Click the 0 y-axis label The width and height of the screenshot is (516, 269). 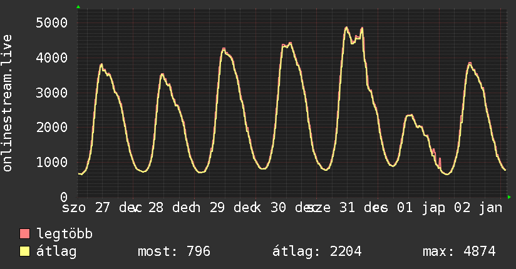64,197
